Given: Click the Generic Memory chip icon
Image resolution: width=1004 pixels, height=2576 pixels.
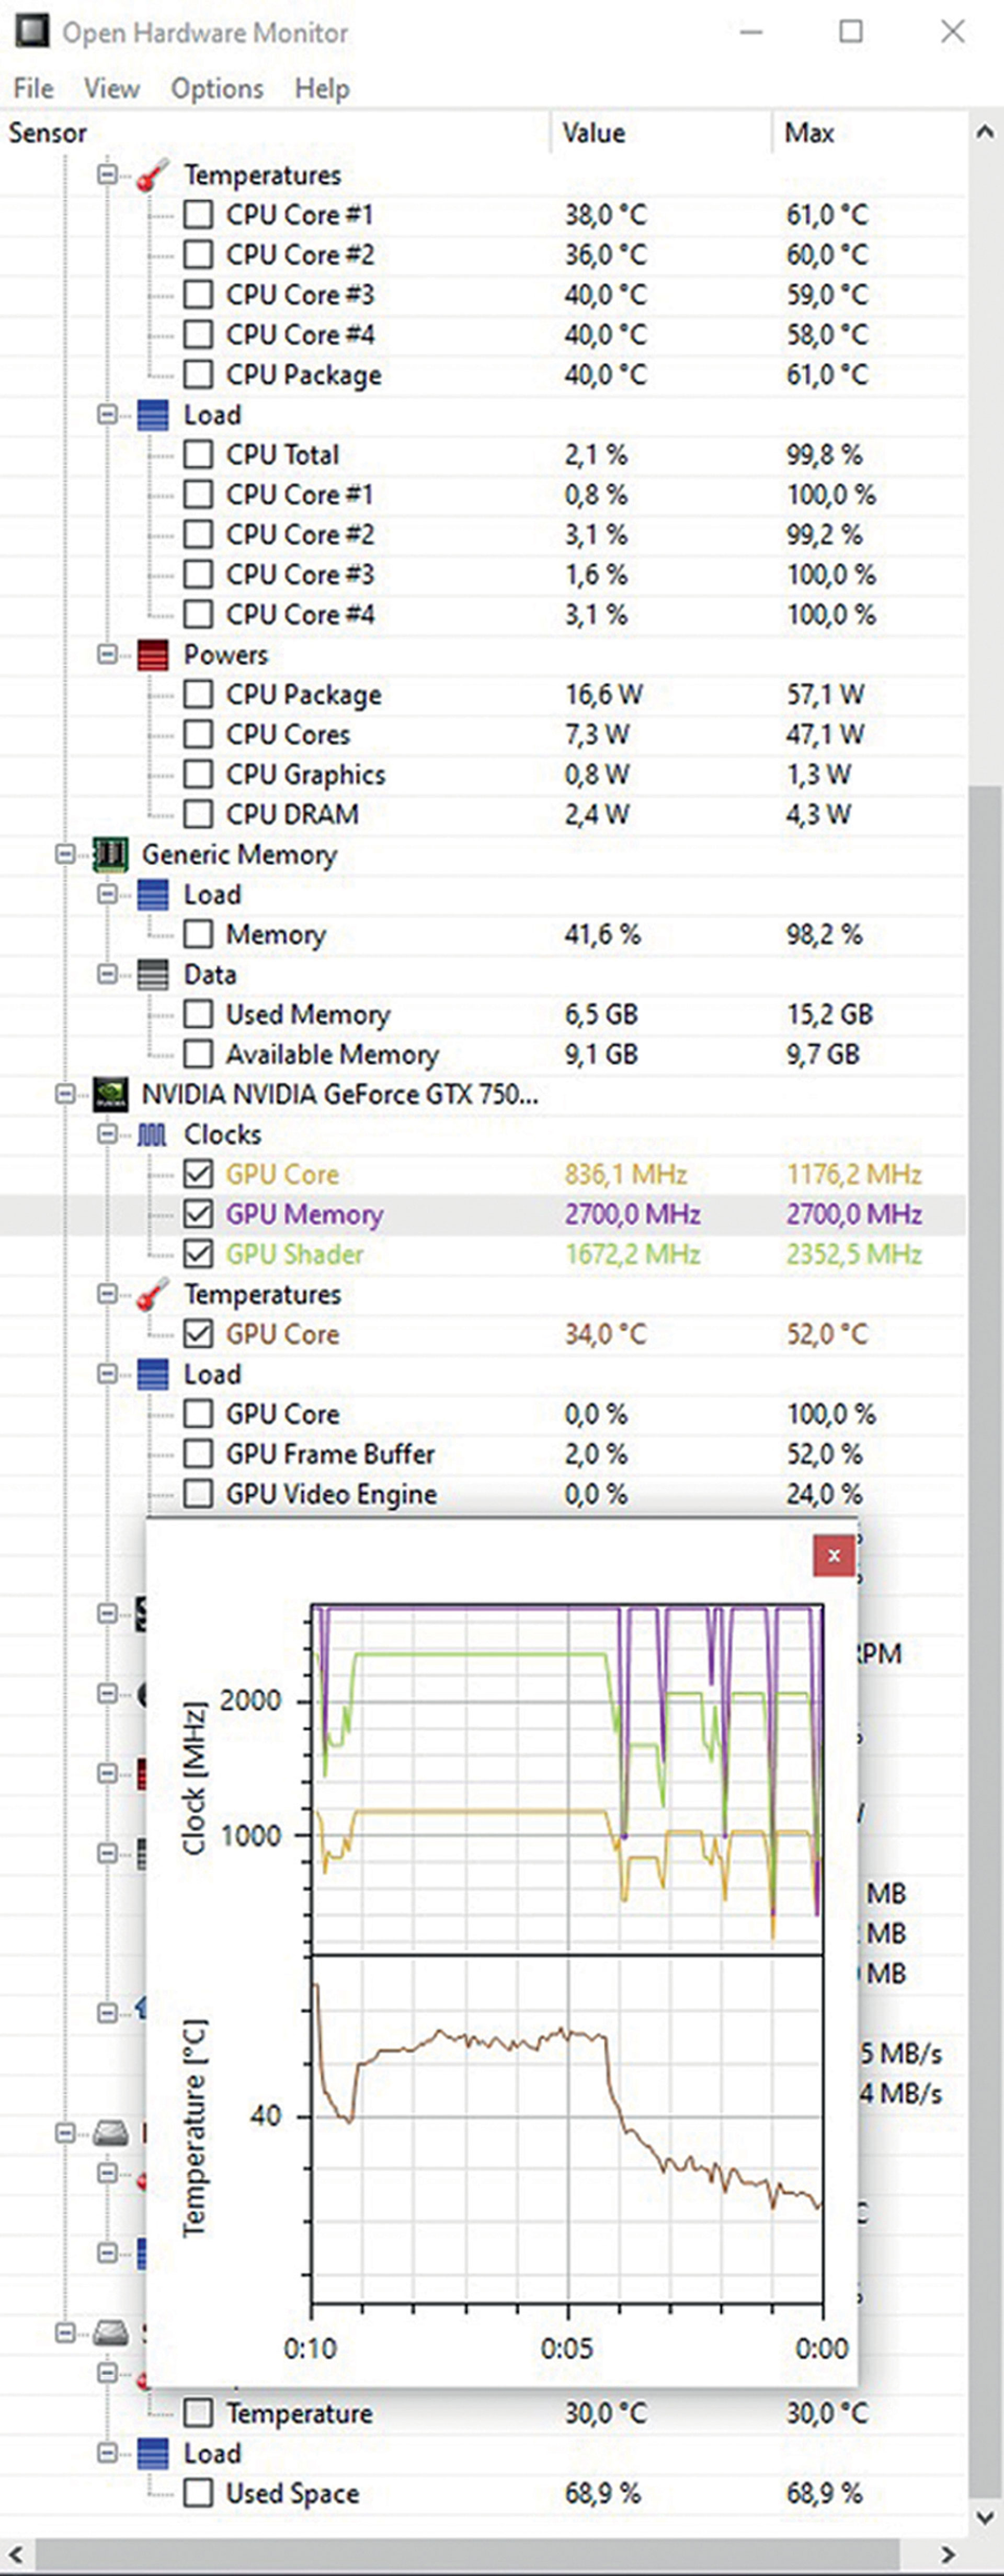Looking at the screenshot, I should tap(110, 854).
